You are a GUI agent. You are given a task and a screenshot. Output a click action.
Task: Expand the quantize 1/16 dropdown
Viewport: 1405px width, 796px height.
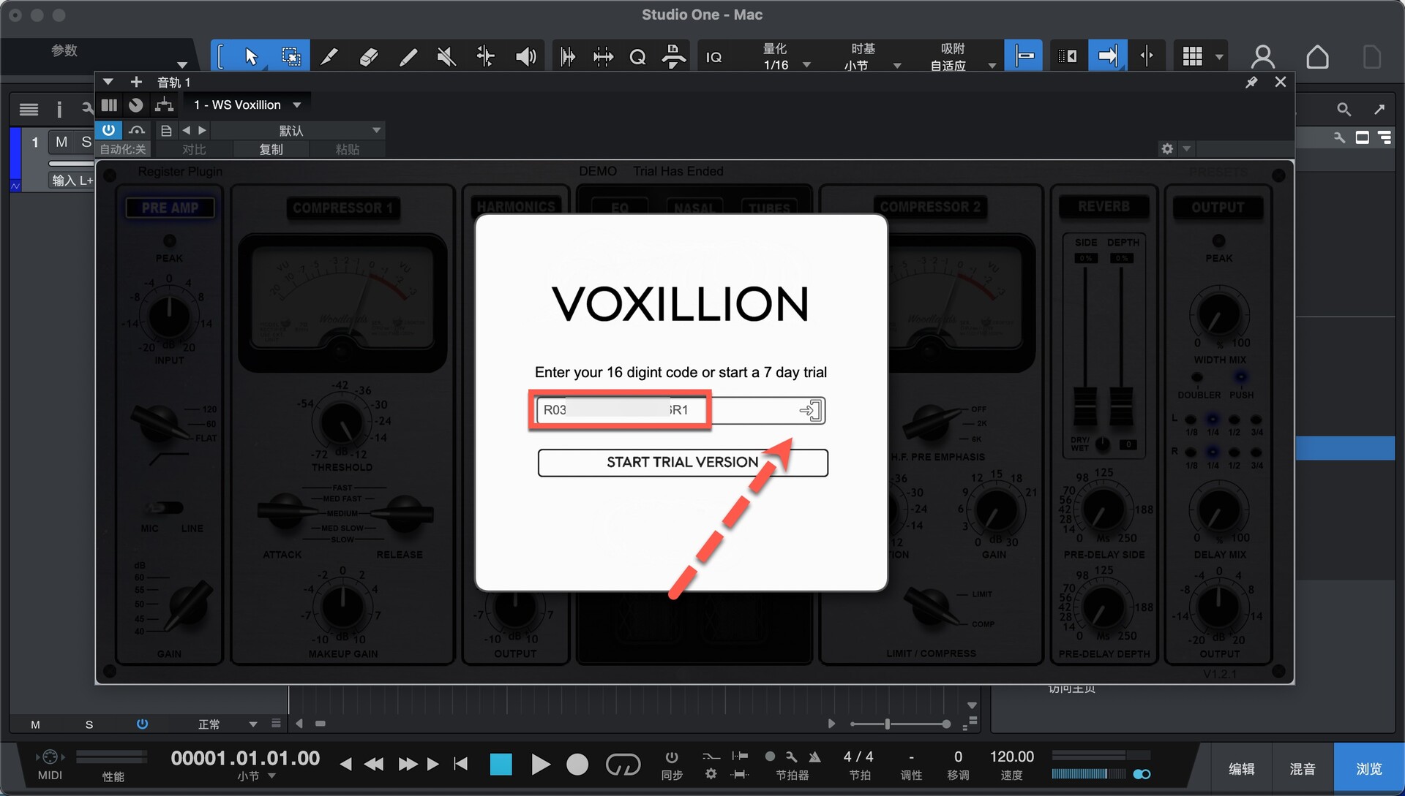806,65
